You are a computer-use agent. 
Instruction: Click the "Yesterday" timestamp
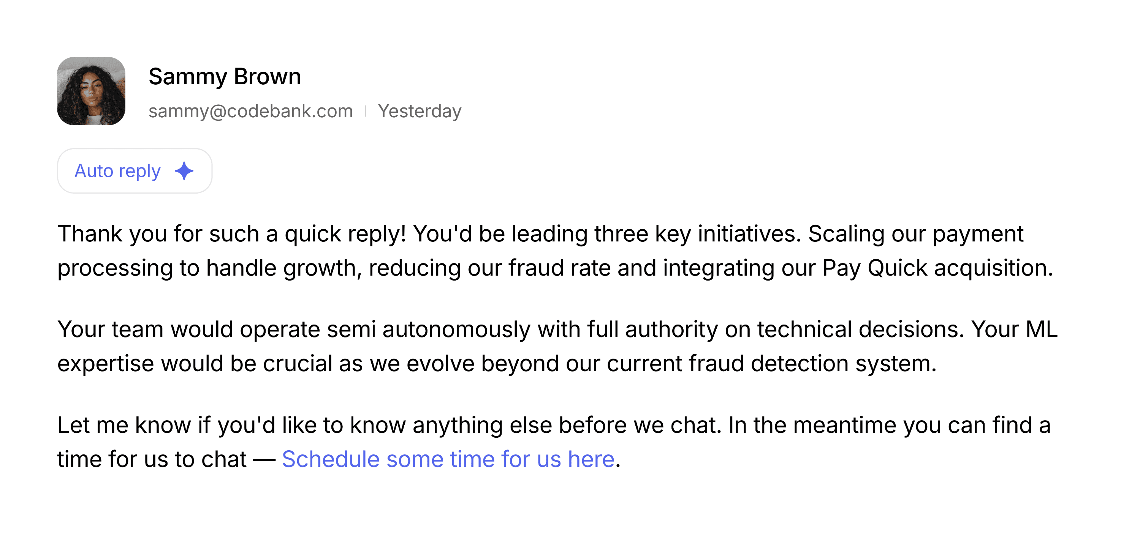point(420,111)
